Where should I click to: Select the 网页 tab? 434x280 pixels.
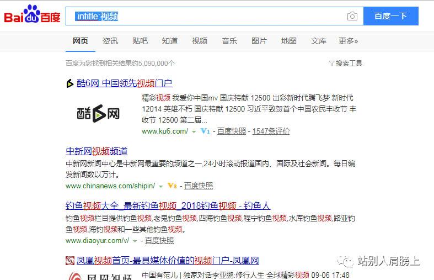81,41
